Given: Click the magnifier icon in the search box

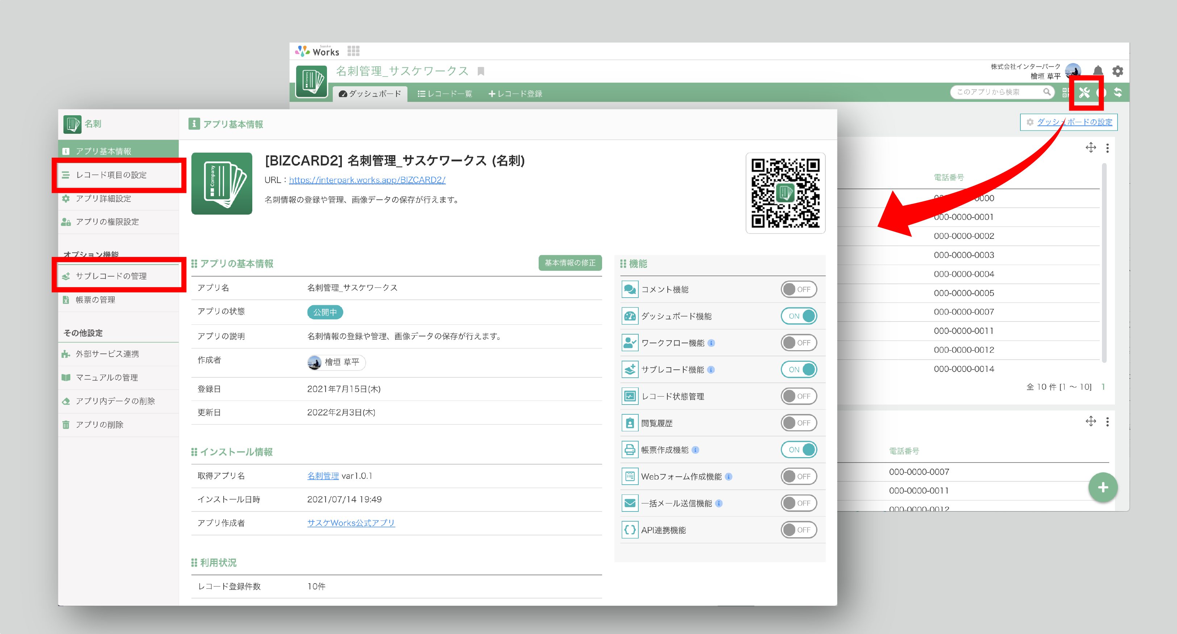Looking at the screenshot, I should [1047, 92].
